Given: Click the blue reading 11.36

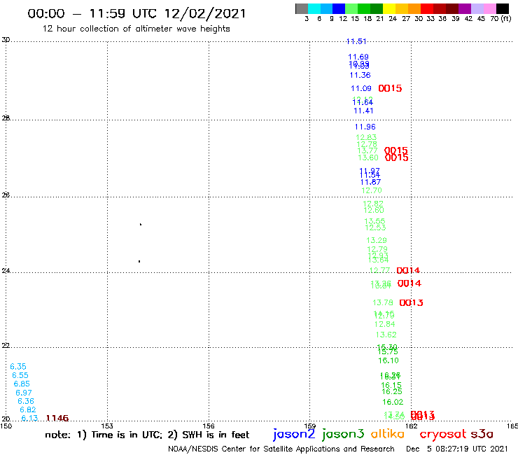Looking at the screenshot, I should [360, 75].
